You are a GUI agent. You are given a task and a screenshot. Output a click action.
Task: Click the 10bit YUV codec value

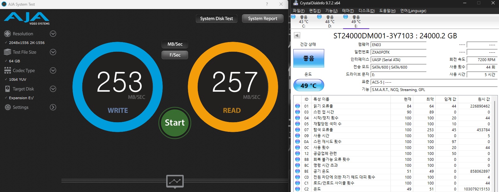click(17, 79)
